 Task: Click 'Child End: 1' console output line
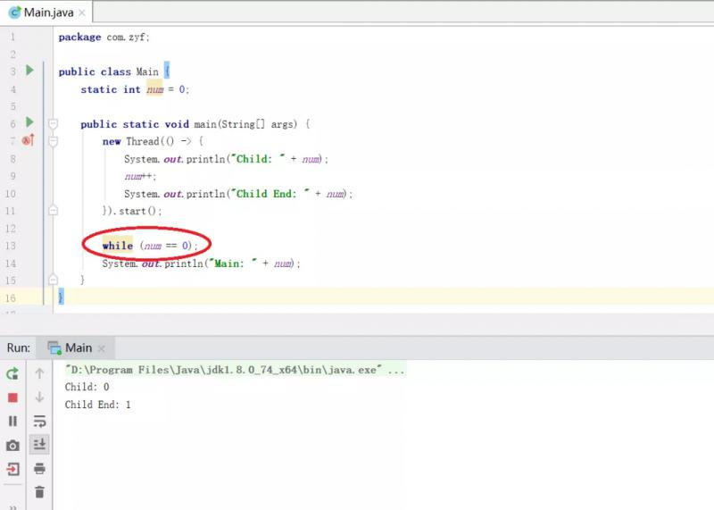98,405
